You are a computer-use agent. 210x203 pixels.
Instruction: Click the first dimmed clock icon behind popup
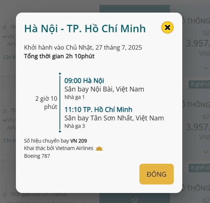5,27
